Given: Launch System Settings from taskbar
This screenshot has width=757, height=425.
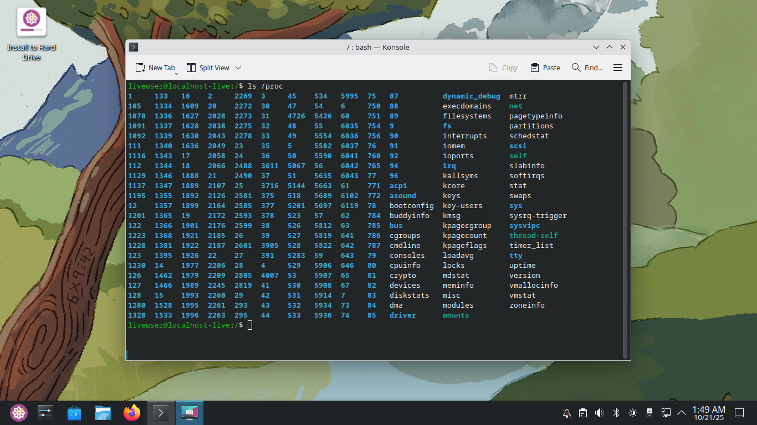Looking at the screenshot, I should (x=45, y=413).
